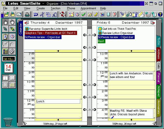Switch to the Planner tab
Screen dimensions: 164x129
(x=159, y=78)
